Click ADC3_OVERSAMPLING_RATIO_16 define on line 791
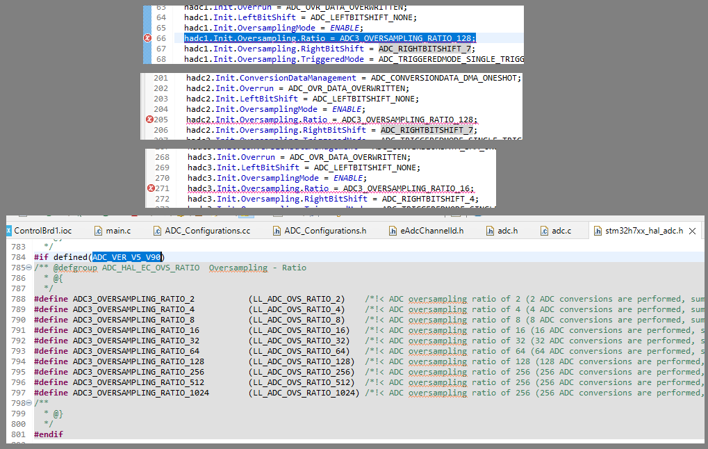 click(x=136, y=329)
